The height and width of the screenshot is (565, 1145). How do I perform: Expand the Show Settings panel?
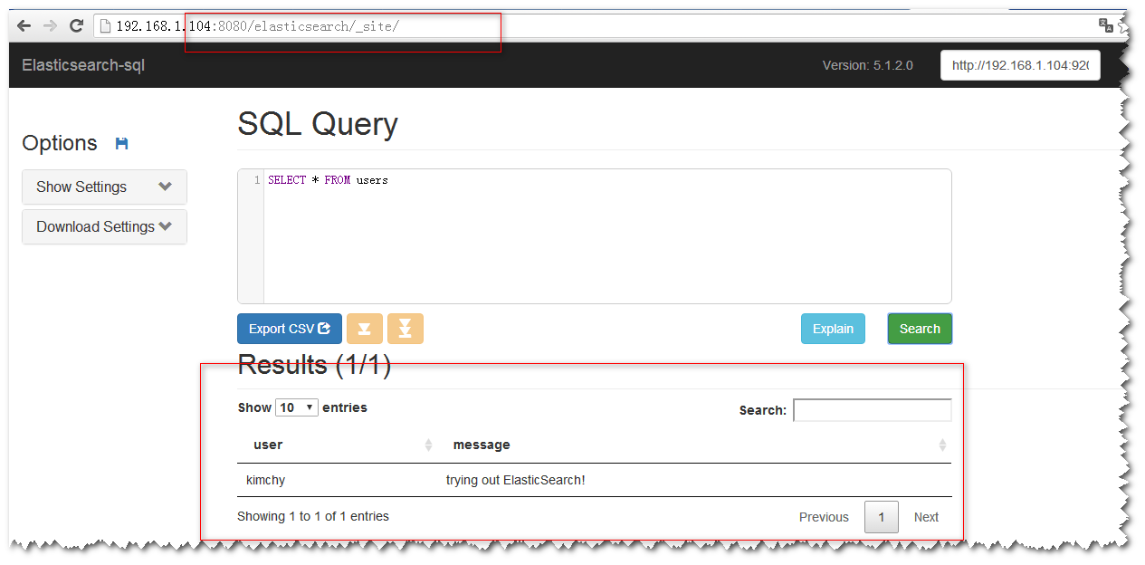point(104,187)
